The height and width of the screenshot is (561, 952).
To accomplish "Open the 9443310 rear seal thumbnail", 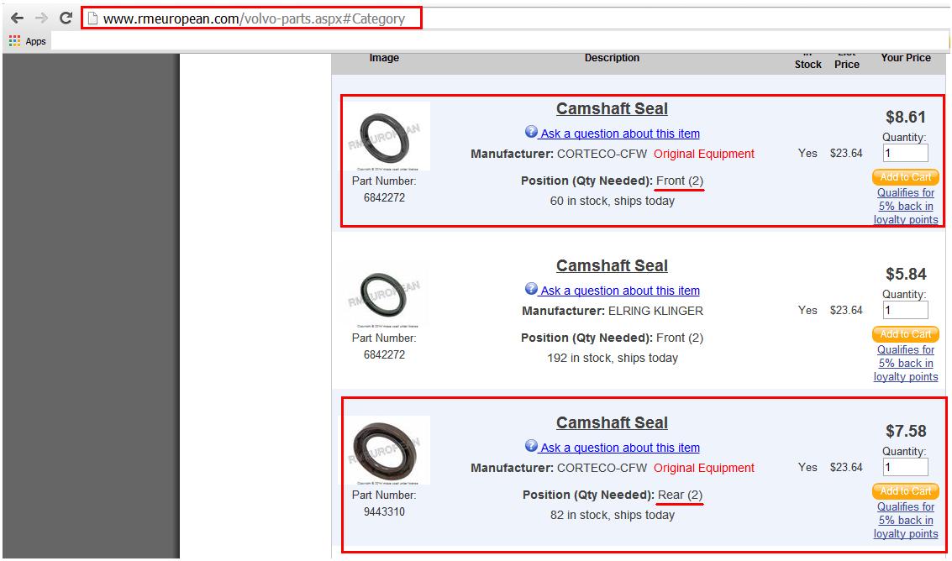I will [x=386, y=450].
